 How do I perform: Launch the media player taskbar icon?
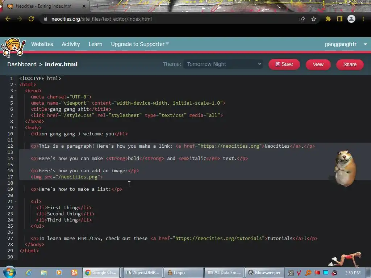pos(59,273)
